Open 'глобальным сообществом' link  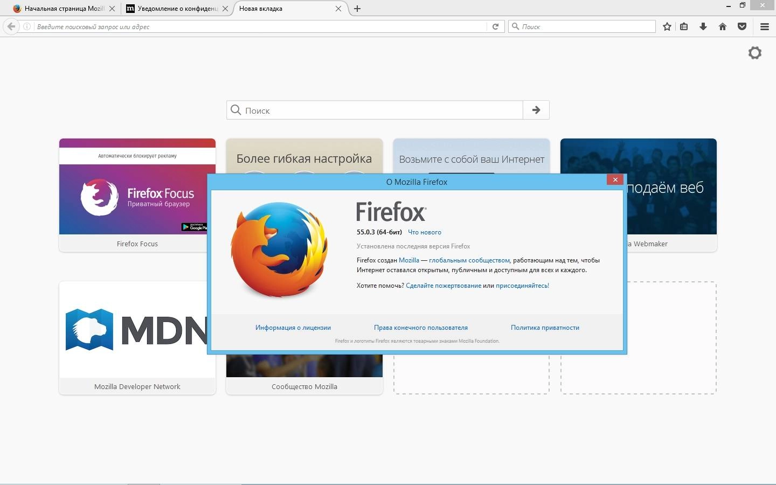pos(469,260)
